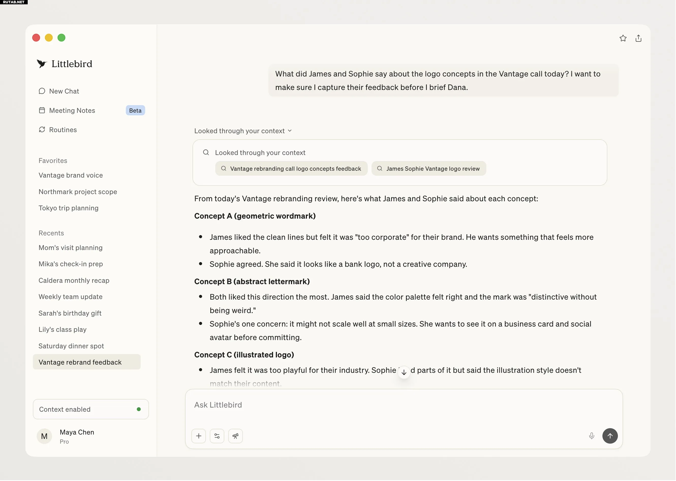Click the microphone voice input icon

coord(592,436)
